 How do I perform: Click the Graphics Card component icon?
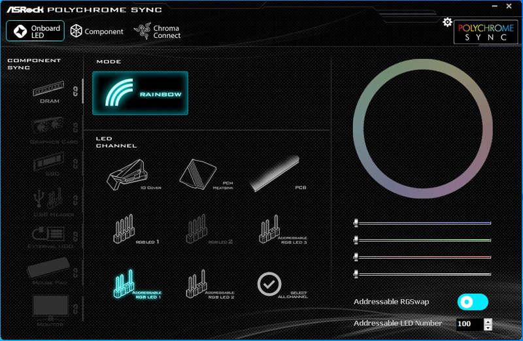click(48, 127)
